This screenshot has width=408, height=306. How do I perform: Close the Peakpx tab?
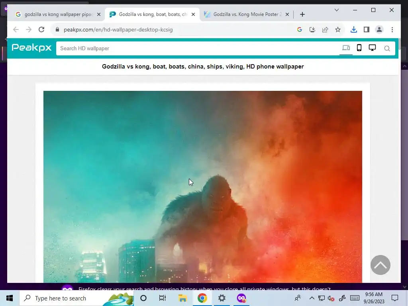point(193,15)
